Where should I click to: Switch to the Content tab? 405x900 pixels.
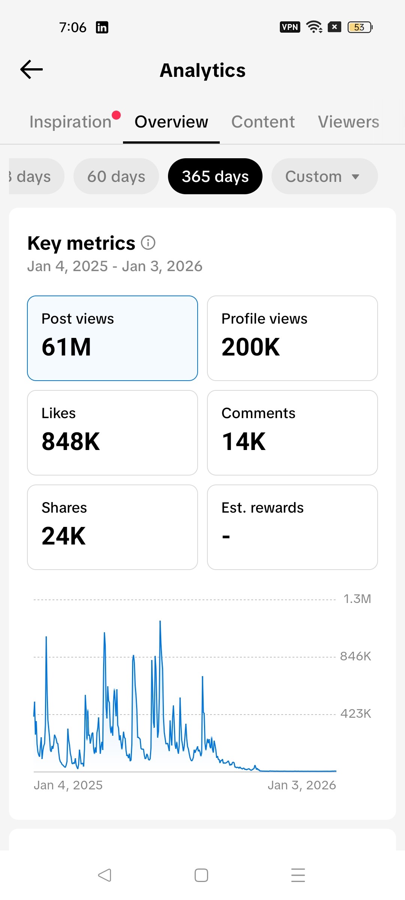click(263, 122)
